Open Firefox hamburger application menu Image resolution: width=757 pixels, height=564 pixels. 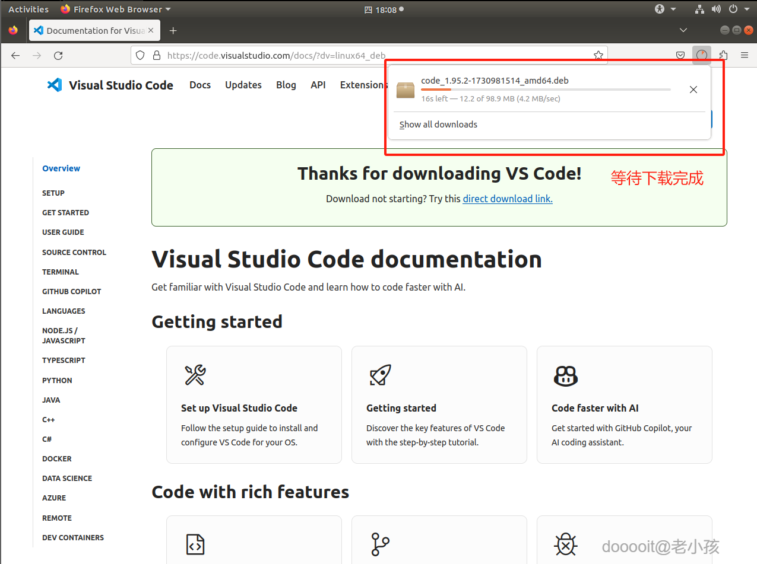click(x=745, y=55)
